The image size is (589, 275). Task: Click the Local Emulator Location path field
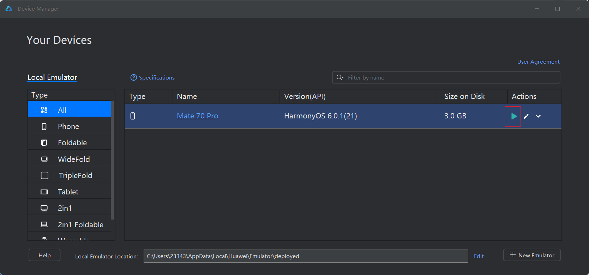(x=306, y=256)
